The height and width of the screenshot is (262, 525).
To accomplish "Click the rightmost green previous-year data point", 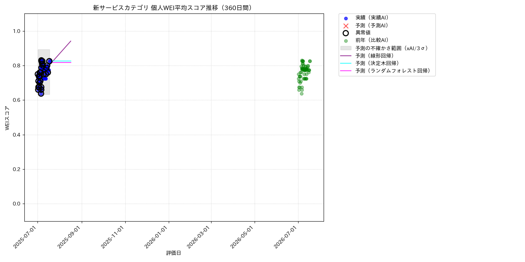I will pyautogui.click(x=310, y=61).
